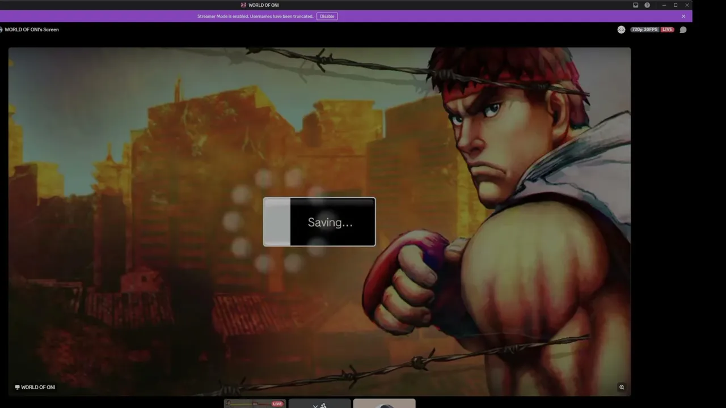Click the magnifier zoom icon on stream
This screenshot has height=408, width=726.
[x=622, y=388]
